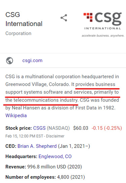The width and height of the screenshot is (126, 183).
Task: Click the accelerate business anywhere tagline
Action: coord(103,35)
